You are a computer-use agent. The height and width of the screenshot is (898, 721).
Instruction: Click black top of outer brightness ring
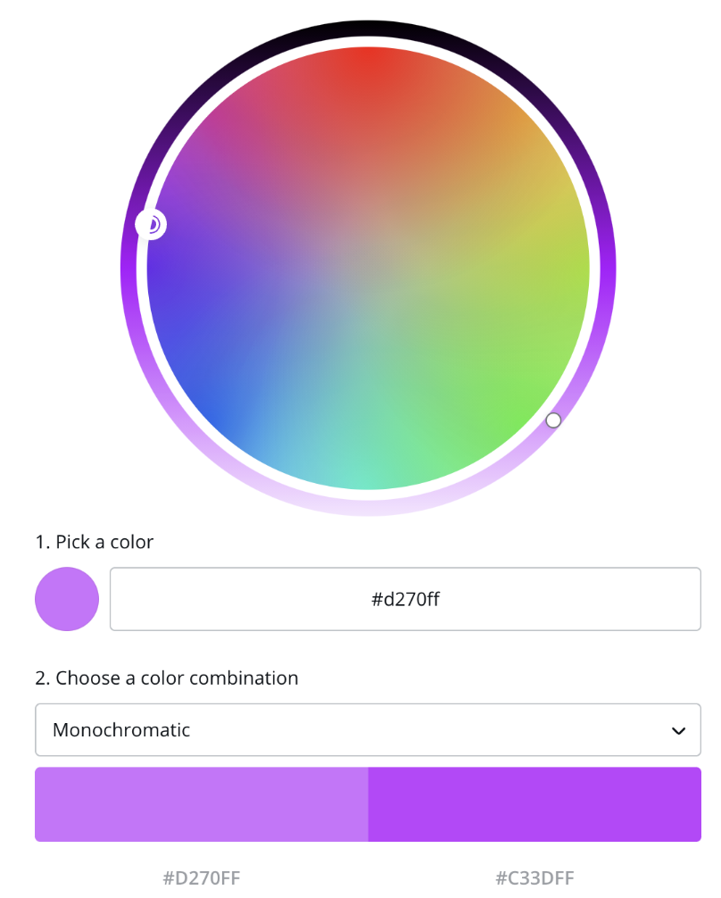coord(368,29)
